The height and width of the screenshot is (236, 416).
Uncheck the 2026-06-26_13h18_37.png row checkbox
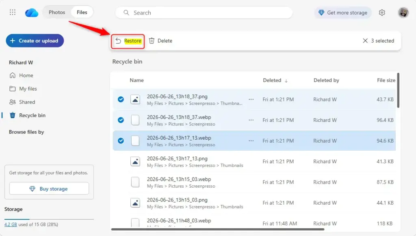coord(121,99)
